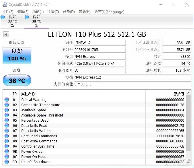Viewport: 194px width, 168px height.
Task: Open the 文件(F) menu
Action: click(8, 12)
